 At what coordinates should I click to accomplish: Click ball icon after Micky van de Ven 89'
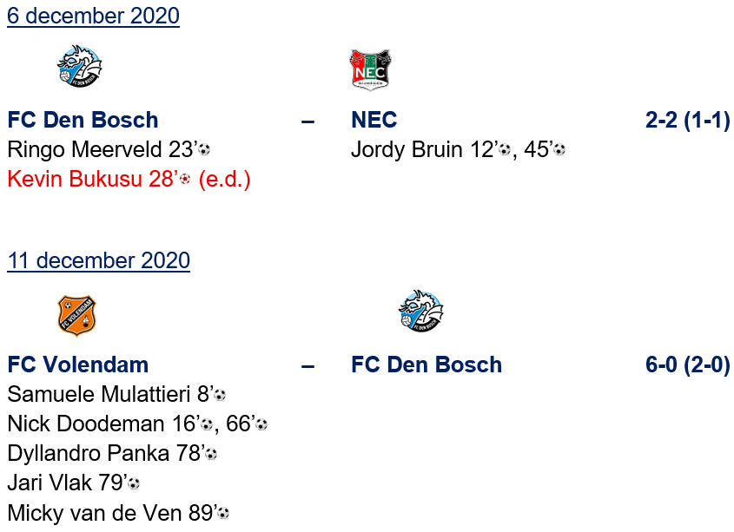(223, 513)
